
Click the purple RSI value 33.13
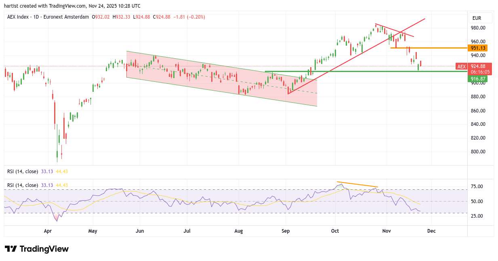[x=47, y=185]
